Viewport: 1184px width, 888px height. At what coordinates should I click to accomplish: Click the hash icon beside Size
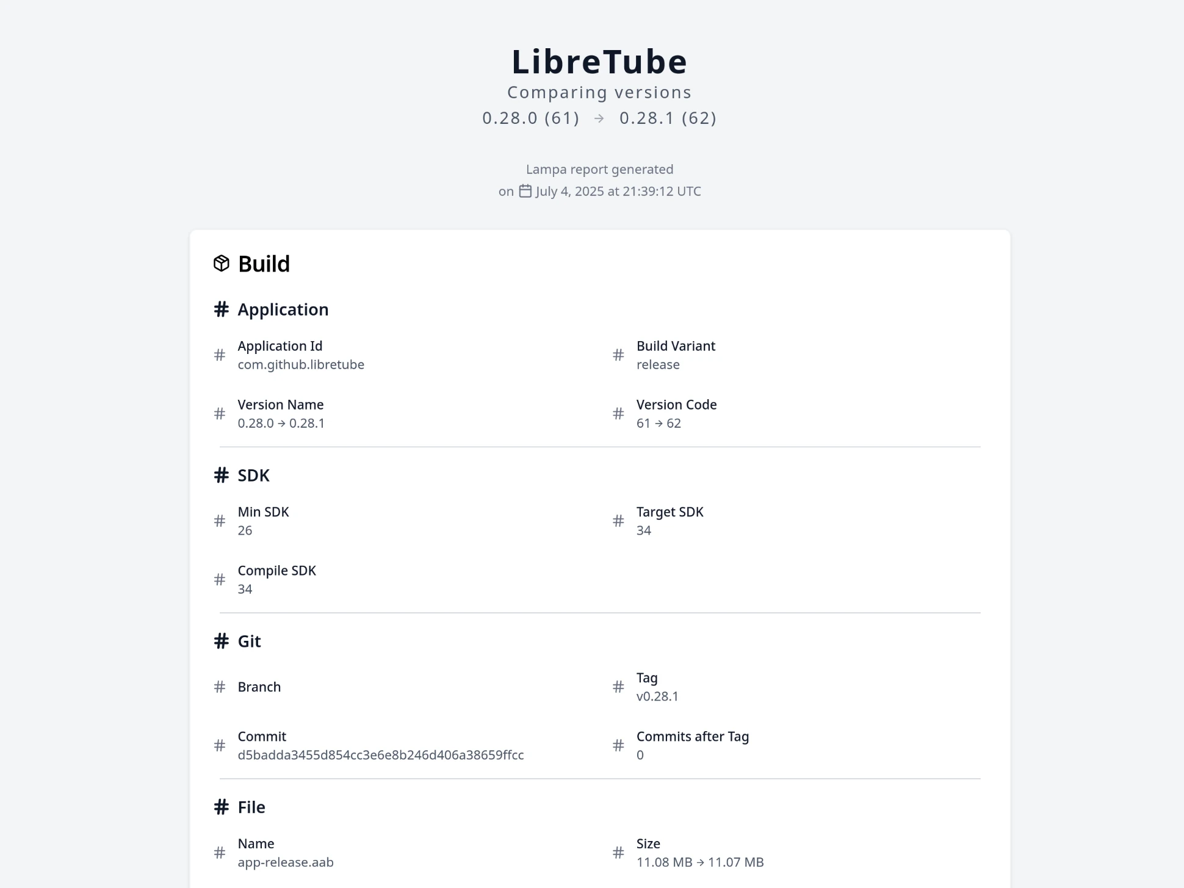tap(618, 853)
